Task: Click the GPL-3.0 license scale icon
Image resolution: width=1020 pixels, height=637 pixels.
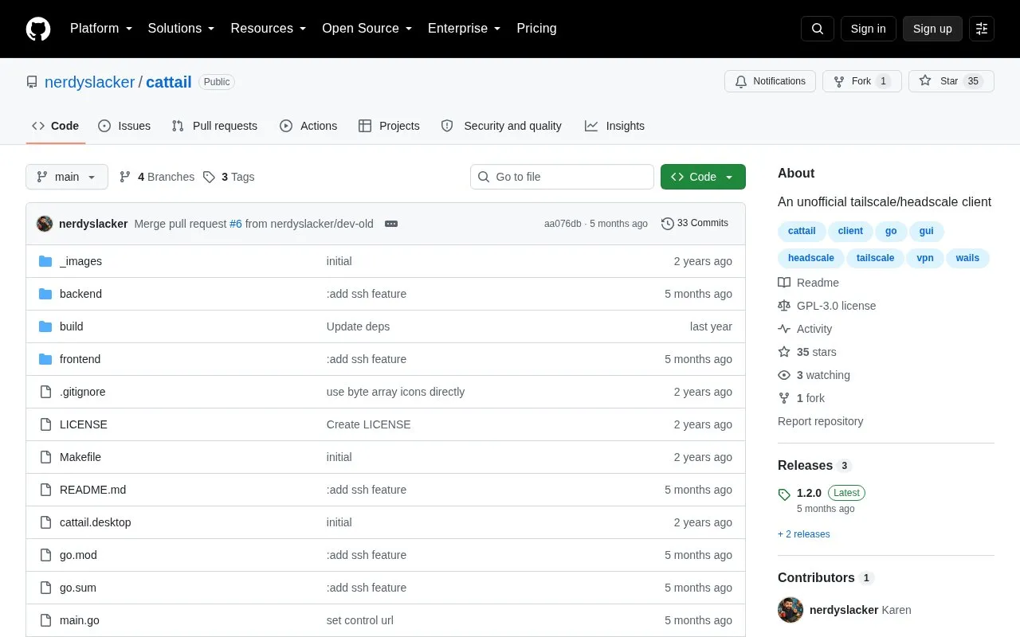Action: click(x=784, y=306)
